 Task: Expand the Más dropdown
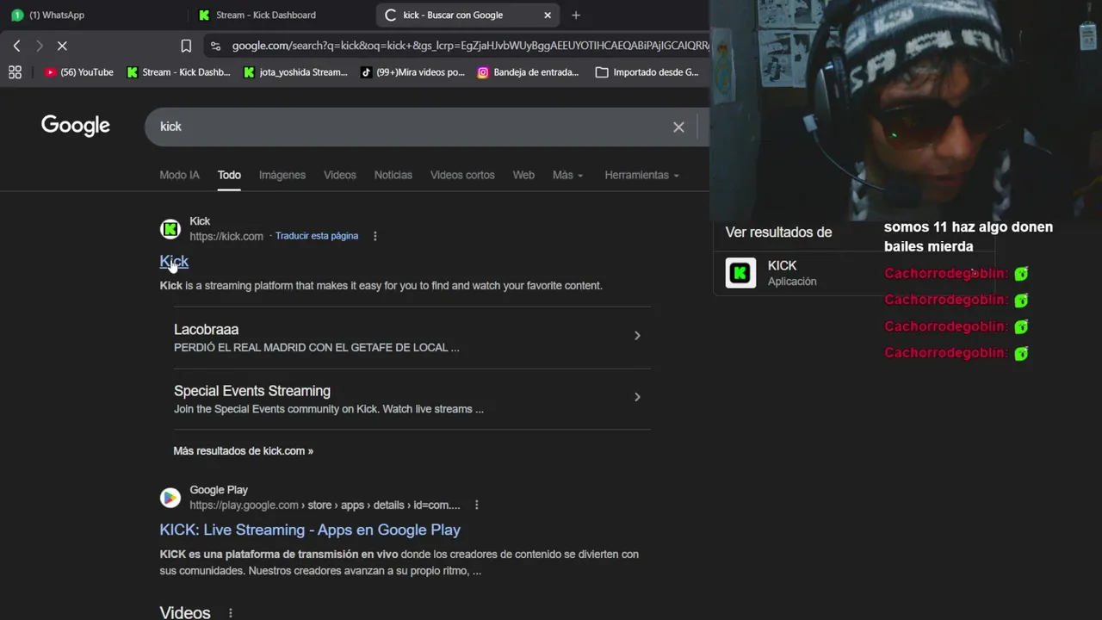567,175
